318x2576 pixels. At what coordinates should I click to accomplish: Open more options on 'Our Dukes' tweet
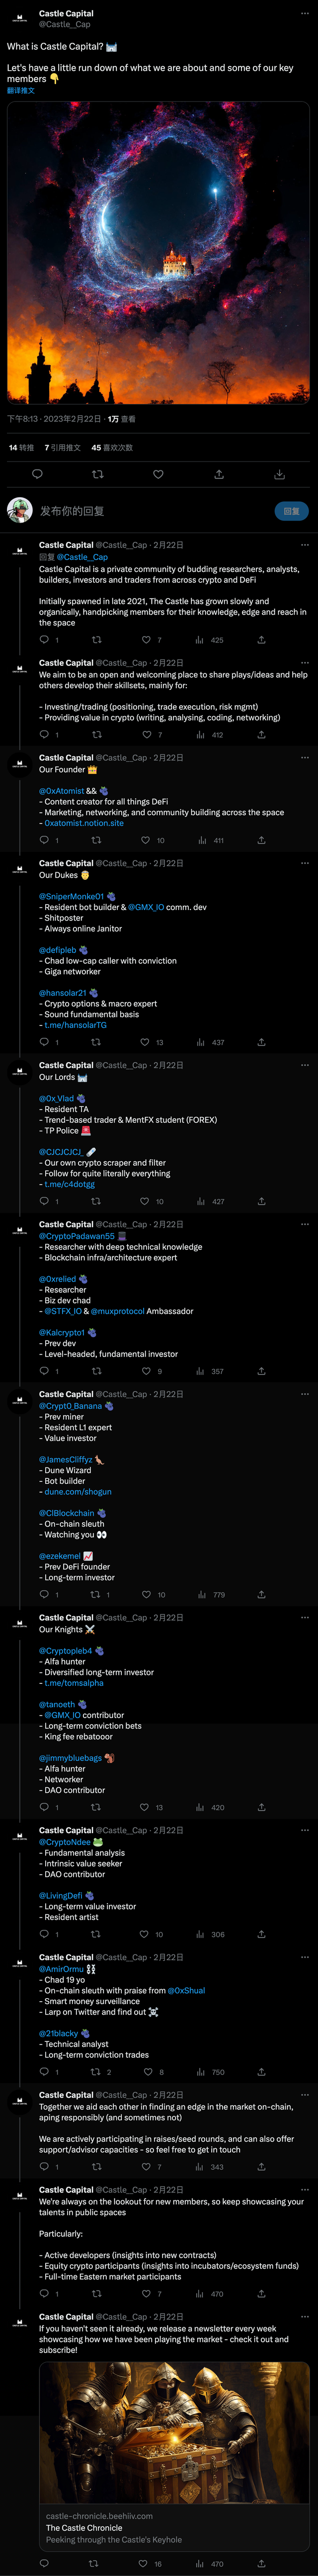click(x=305, y=863)
